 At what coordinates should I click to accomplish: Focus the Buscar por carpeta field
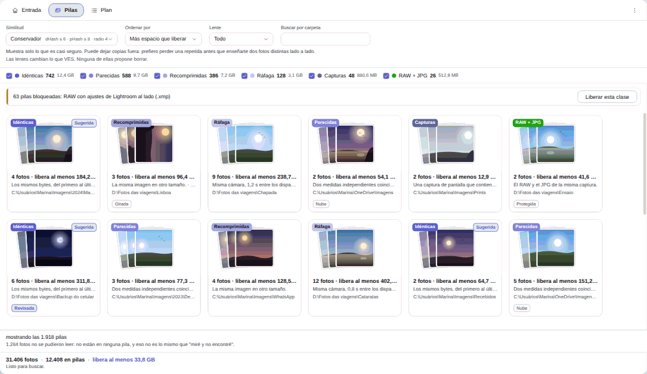click(325, 39)
